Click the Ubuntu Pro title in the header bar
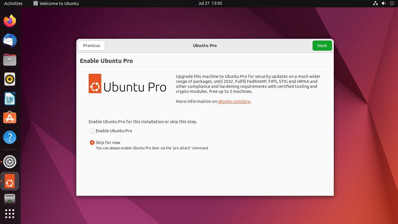Screen dimensions: 398x224 tap(205, 46)
